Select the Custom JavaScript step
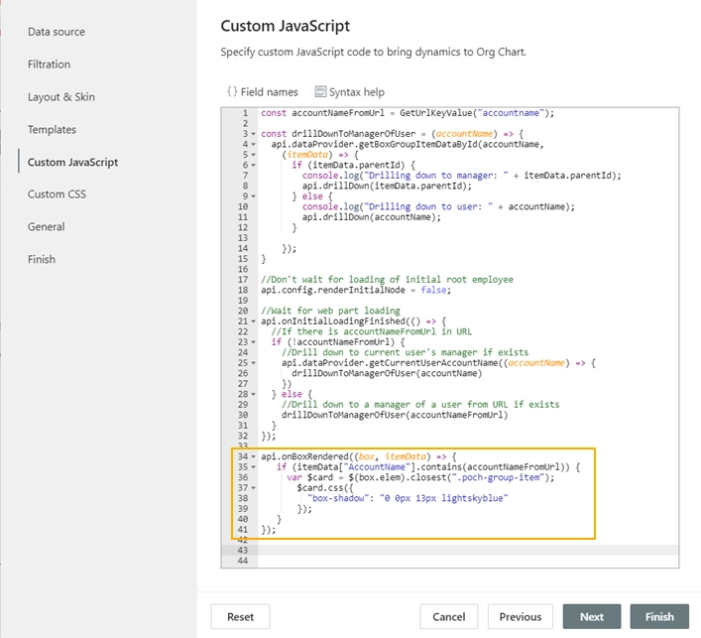The image size is (701, 638). [72, 162]
